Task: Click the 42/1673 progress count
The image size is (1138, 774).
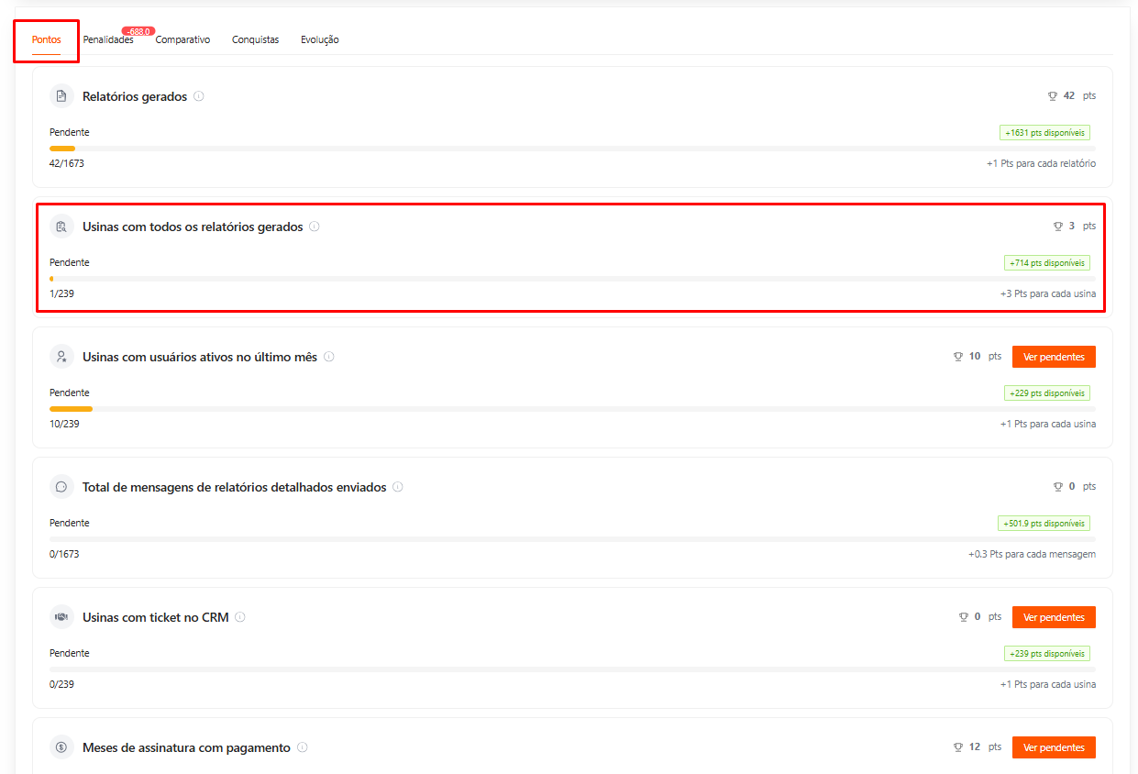Action: click(x=67, y=163)
